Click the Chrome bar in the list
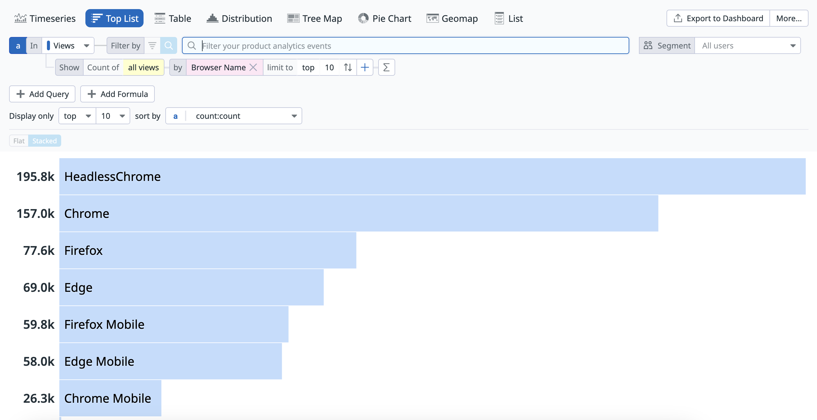 point(359,213)
